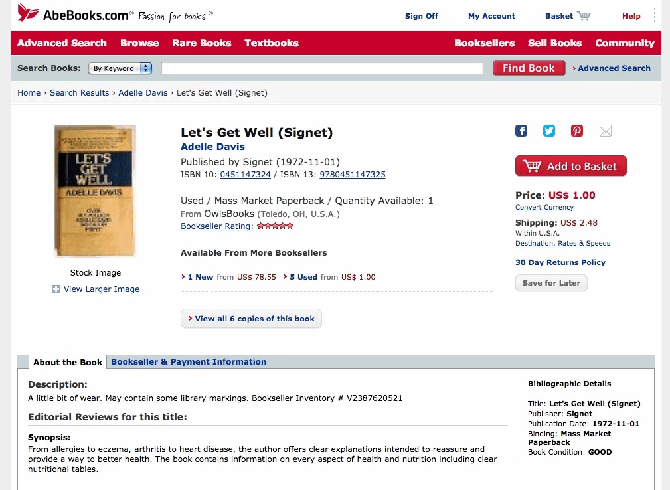Image resolution: width=670 pixels, height=490 pixels.
Task: Click the AbeBooks logo
Action: pos(75,15)
